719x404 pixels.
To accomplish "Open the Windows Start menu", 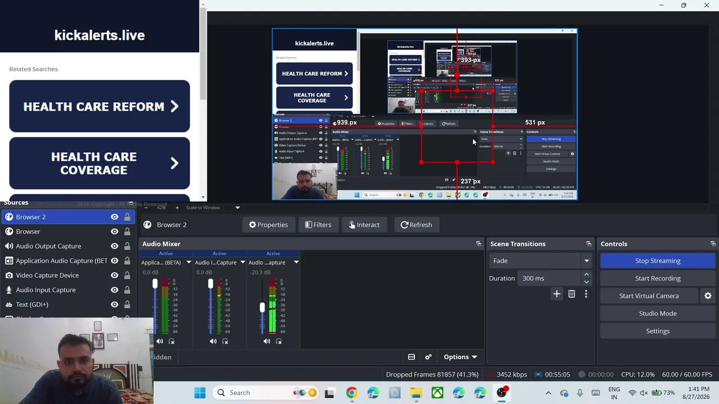I will point(200,393).
